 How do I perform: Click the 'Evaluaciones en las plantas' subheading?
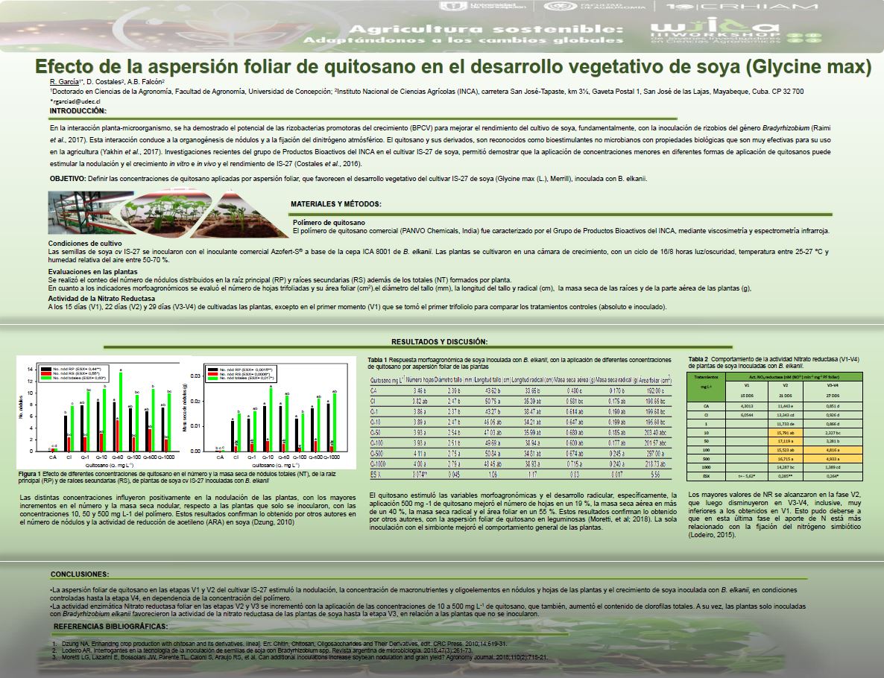pos(92,272)
